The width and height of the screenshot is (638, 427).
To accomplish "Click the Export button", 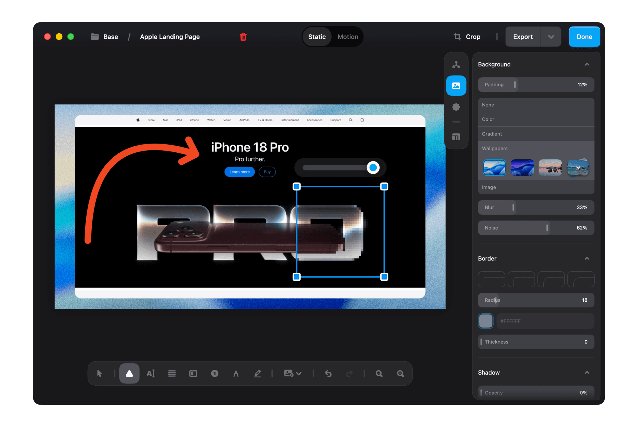I will point(523,37).
